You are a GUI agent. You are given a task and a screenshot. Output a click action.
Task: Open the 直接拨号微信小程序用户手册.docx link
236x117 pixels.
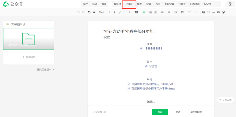(x=153, y=89)
